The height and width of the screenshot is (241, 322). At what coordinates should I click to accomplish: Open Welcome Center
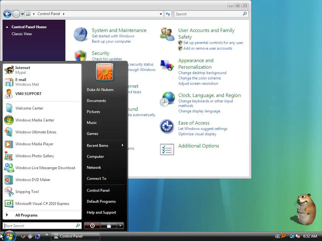pos(42,108)
